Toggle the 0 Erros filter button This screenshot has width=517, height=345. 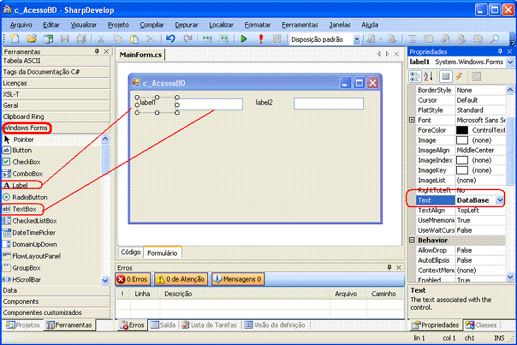134,279
